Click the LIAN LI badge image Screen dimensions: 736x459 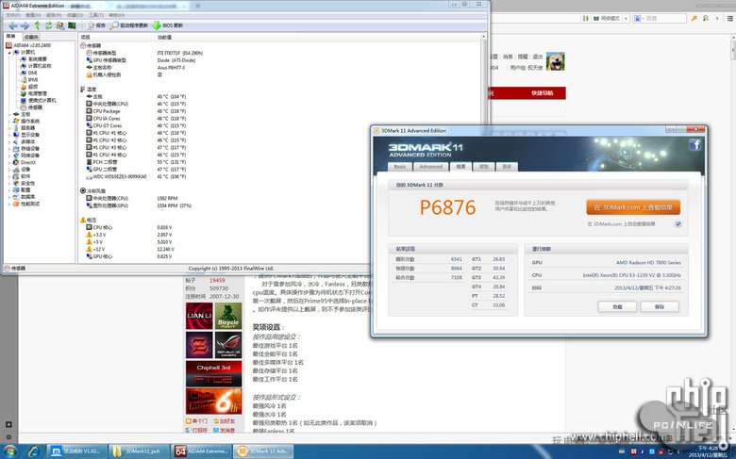(199, 316)
